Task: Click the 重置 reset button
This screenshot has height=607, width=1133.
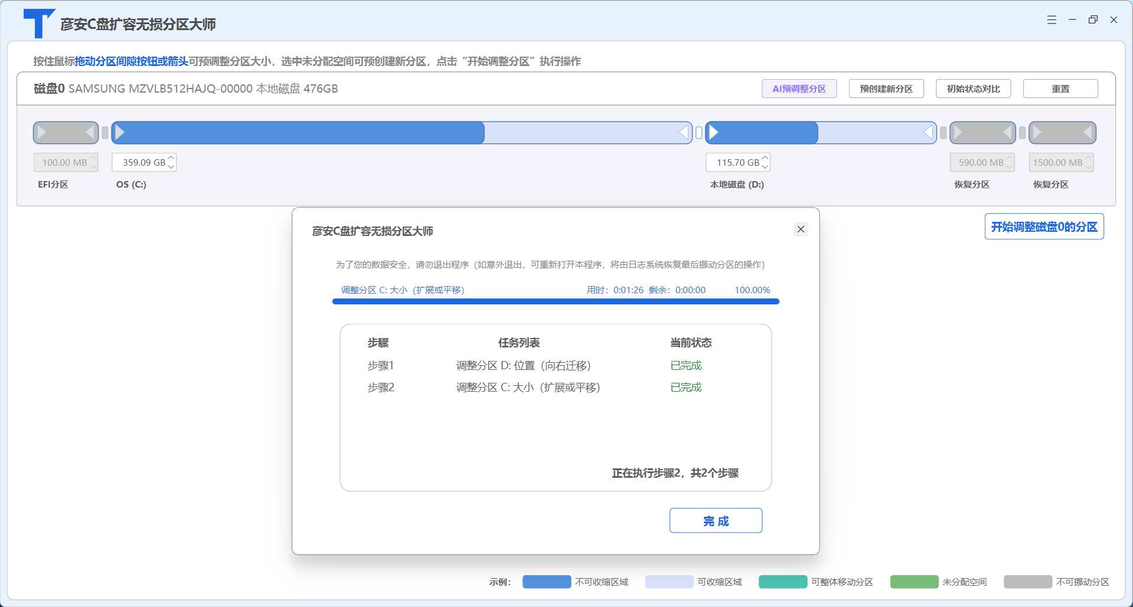Action: (x=1060, y=88)
